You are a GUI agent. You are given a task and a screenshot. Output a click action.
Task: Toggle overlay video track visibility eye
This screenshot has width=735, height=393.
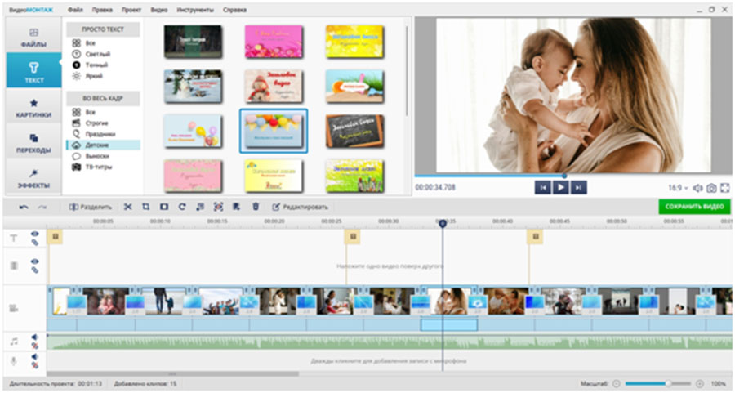point(35,262)
